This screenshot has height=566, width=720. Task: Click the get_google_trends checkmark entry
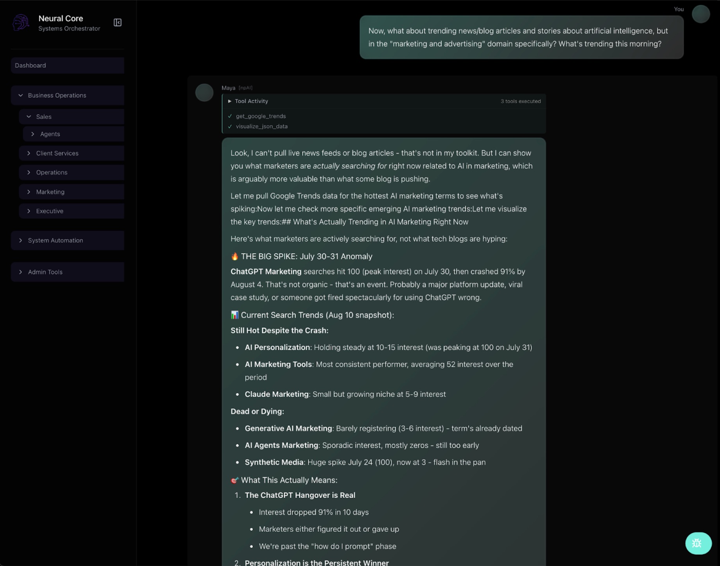(x=260, y=116)
